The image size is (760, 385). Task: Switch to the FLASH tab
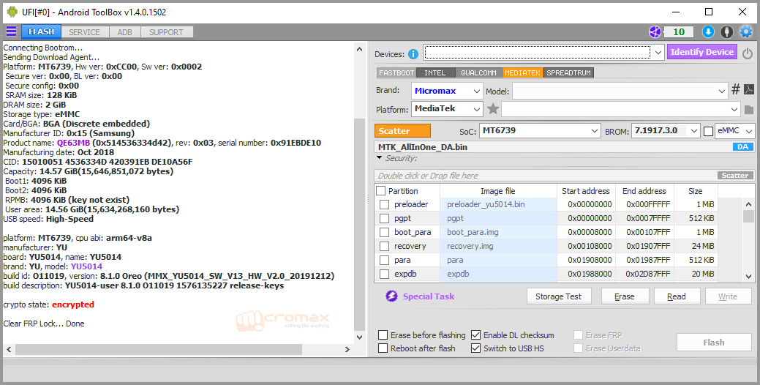tap(41, 31)
